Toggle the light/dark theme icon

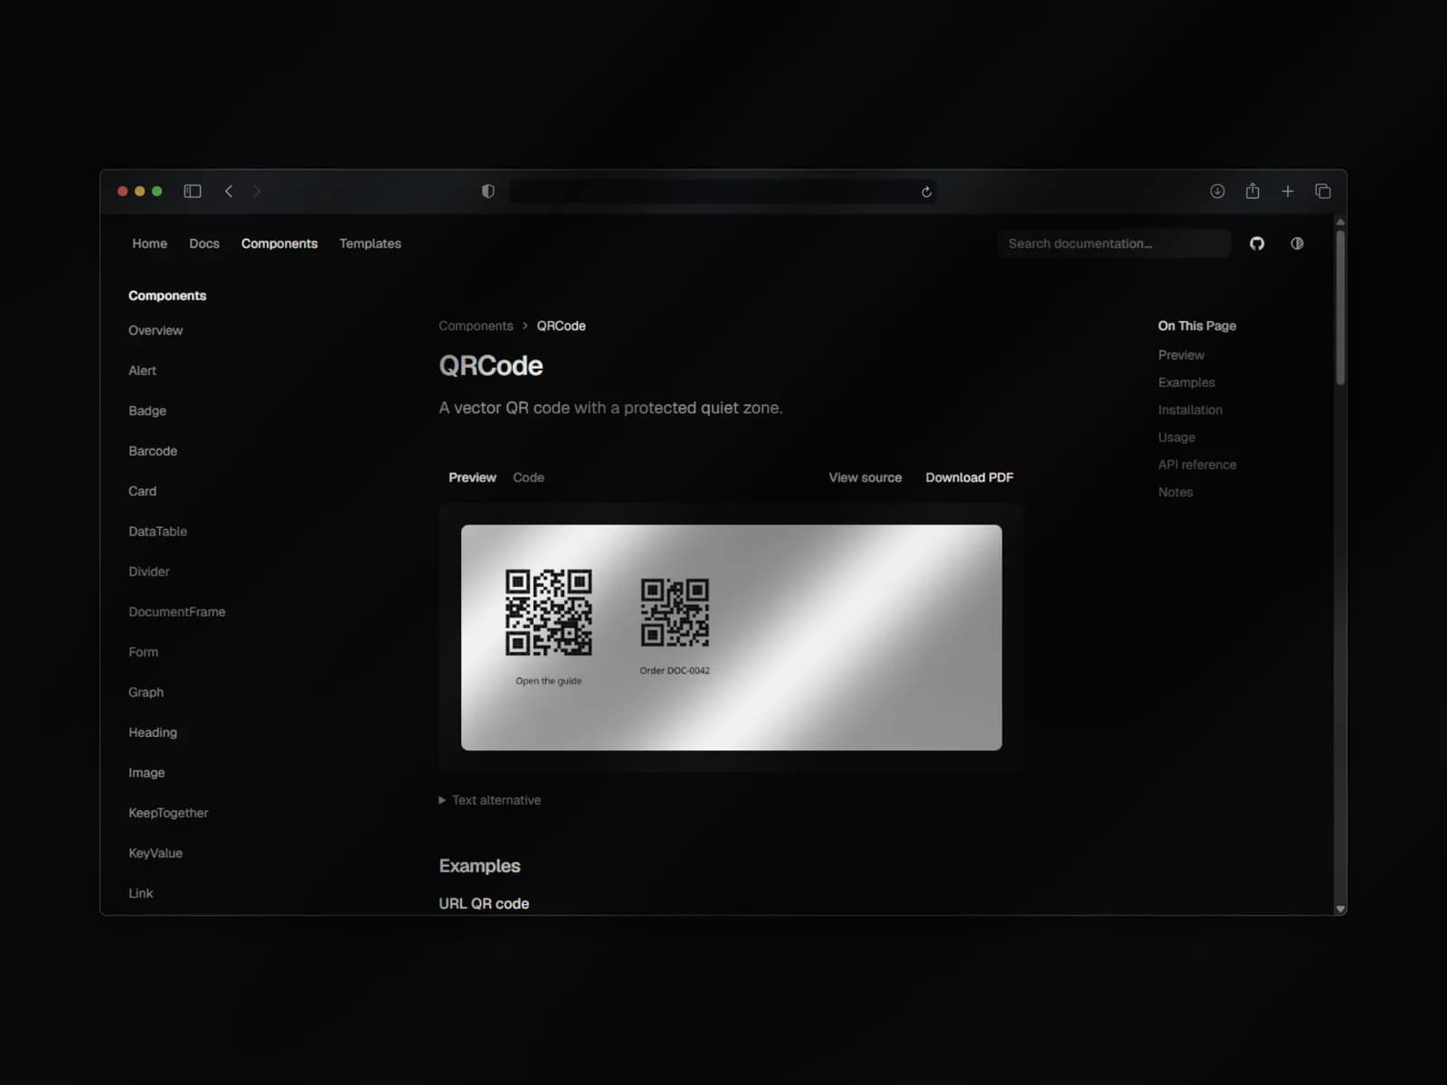point(1297,243)
